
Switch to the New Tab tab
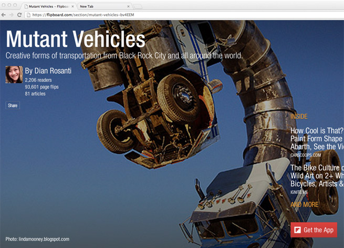(x=104, y=6)
